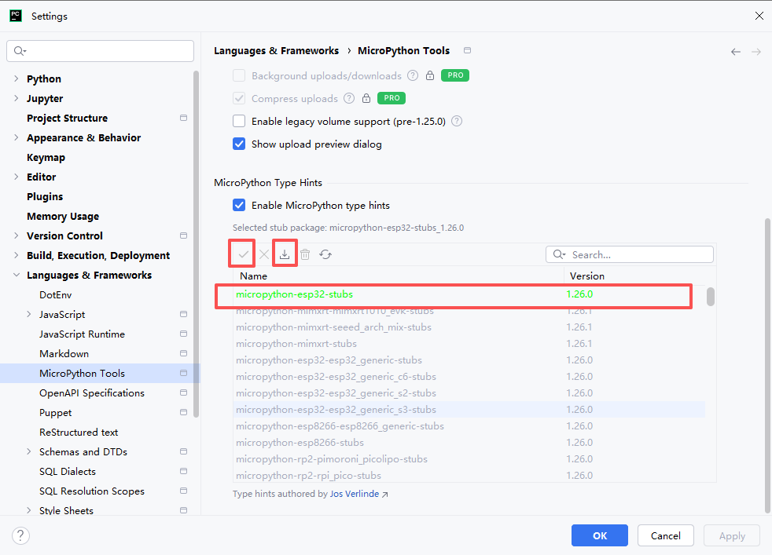The height and width of the screenshot is (555, 772).
Task: Select micropython-esp8266-stubs row
Action: 469,442
